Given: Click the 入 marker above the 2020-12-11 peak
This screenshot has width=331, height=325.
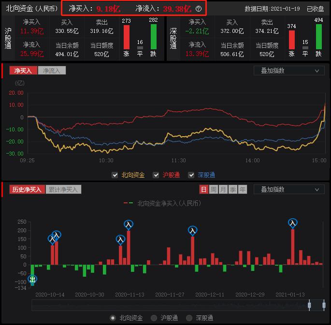Looking at the screenshot, I should (192, 231).
